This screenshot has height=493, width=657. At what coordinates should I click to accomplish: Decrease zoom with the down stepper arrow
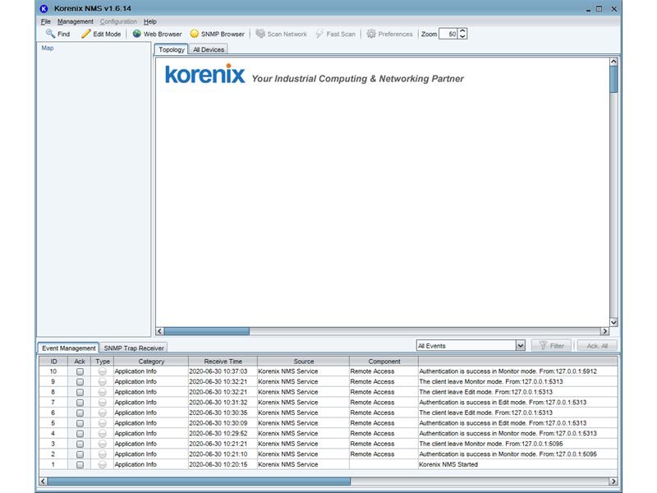[x=462, y=36]
